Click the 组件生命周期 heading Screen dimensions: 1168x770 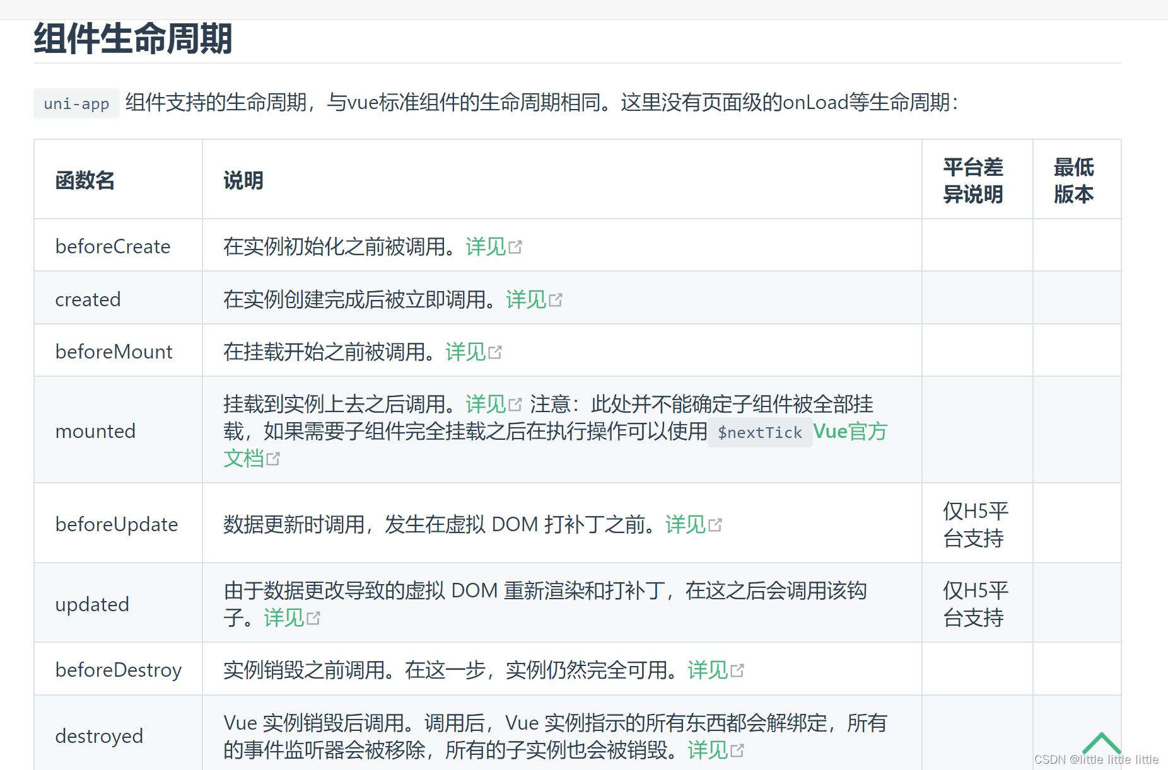pyautogui.click(x=133, y=38)
